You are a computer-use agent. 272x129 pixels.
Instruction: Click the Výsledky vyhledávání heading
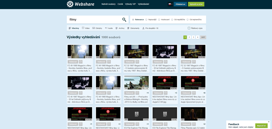(x=83, y=37)
